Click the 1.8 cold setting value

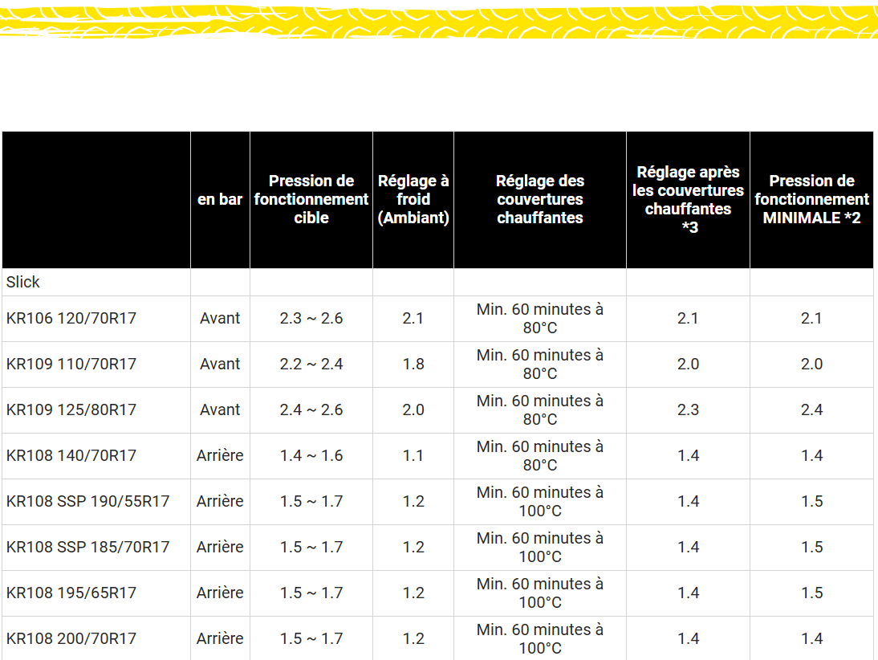413,364
